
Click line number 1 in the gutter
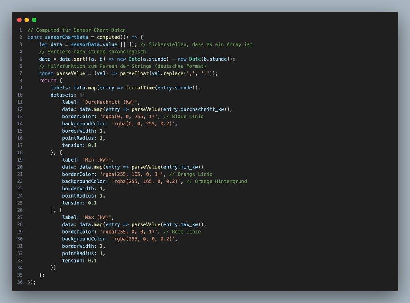[x=20, y=30]
